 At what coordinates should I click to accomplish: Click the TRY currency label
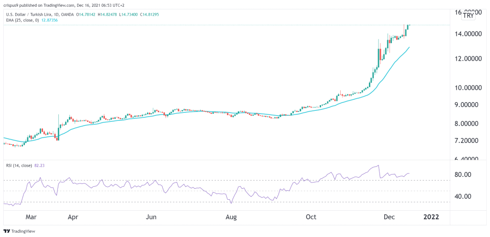click(x=468, y=16)
